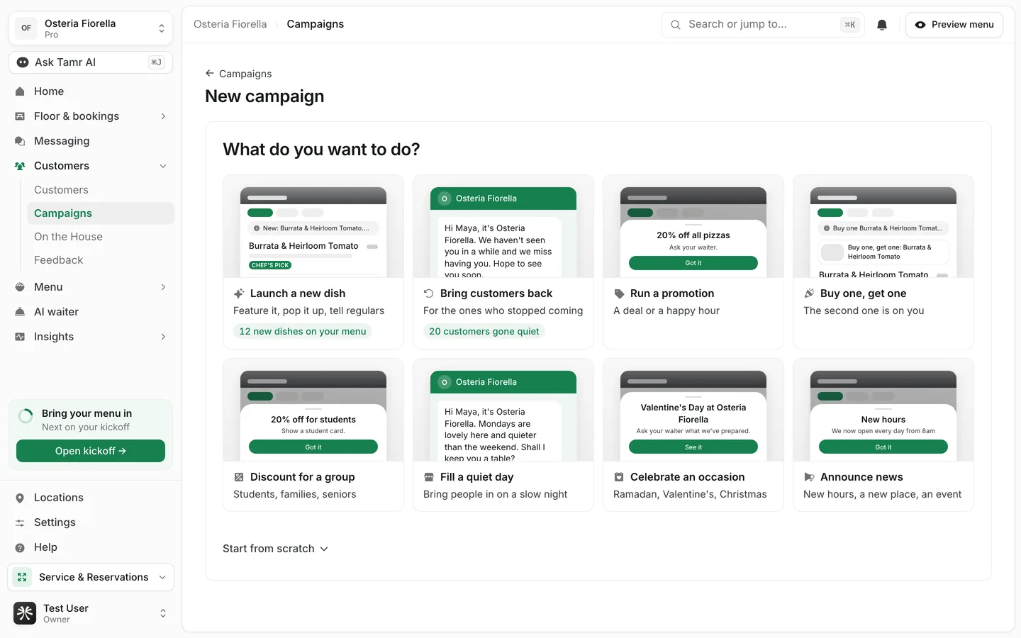Click the 12 new dishes on your menu badge
Viewport: 1021px width, 638px height.
(x=303, y=331)
